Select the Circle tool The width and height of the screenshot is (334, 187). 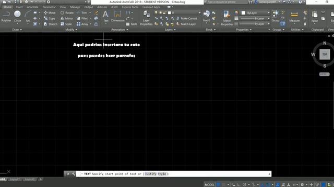[x=17, y=17]
